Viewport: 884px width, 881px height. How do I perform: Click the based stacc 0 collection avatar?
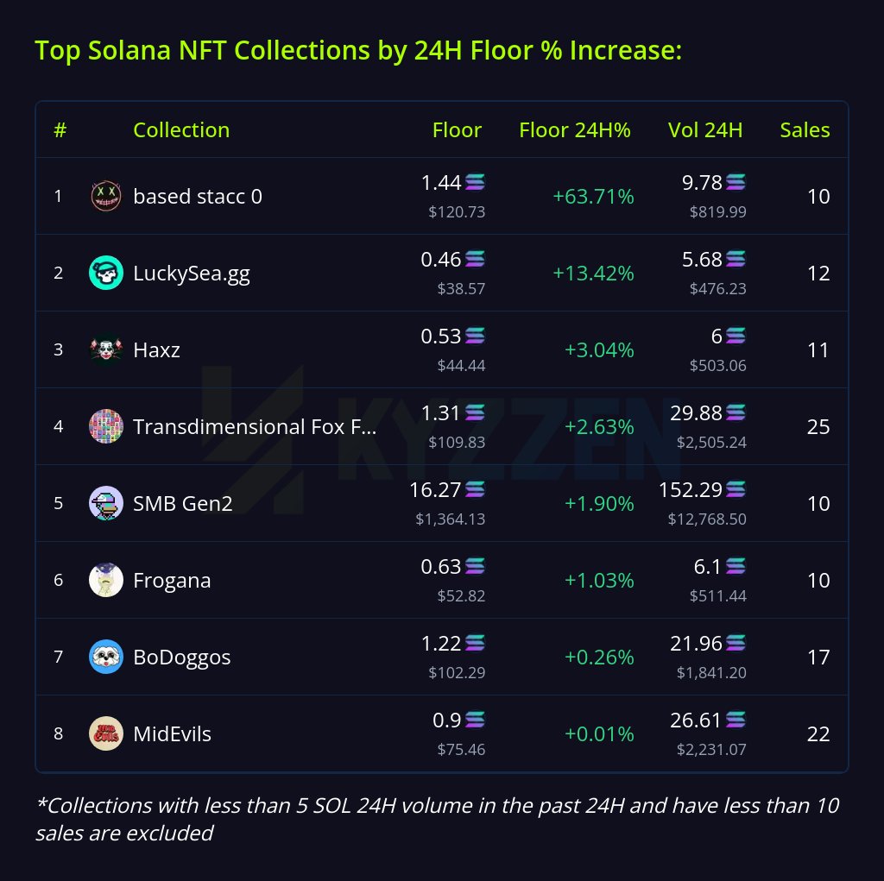point(105,197)
